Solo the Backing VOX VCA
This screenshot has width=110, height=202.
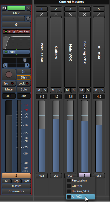pyautogui.click(x=88, y=90)
